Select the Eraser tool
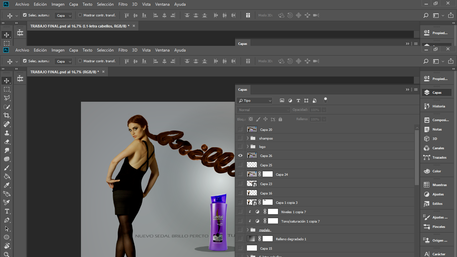 pyautogui.click(x=7, y=142)
